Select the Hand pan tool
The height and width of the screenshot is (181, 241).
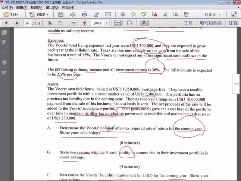[x=60, y=23]
